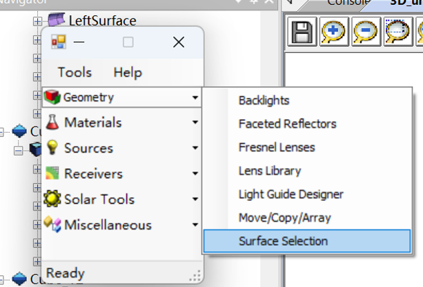The image size is (423, 287).
Task: Expand the LeftSurface tree node
Action: coord(37,22)
